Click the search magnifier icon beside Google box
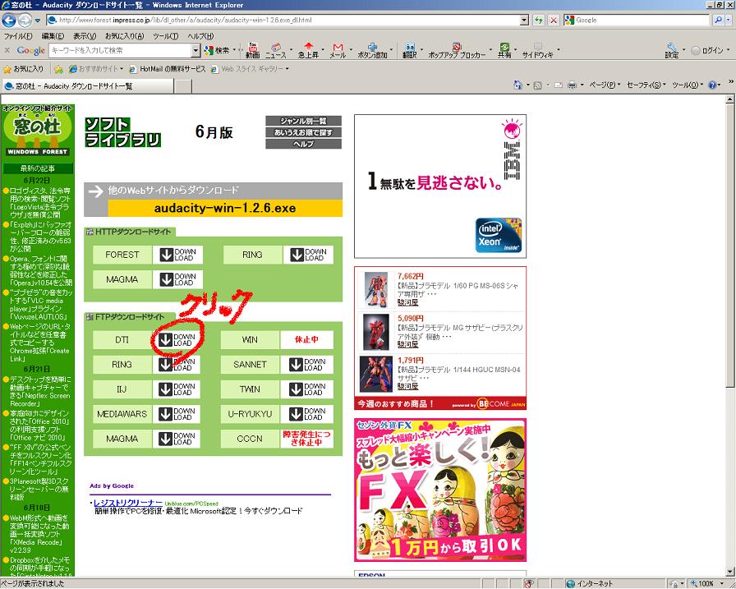The height and width of the screenshot is (589, 736). click(x=718, y=21)
